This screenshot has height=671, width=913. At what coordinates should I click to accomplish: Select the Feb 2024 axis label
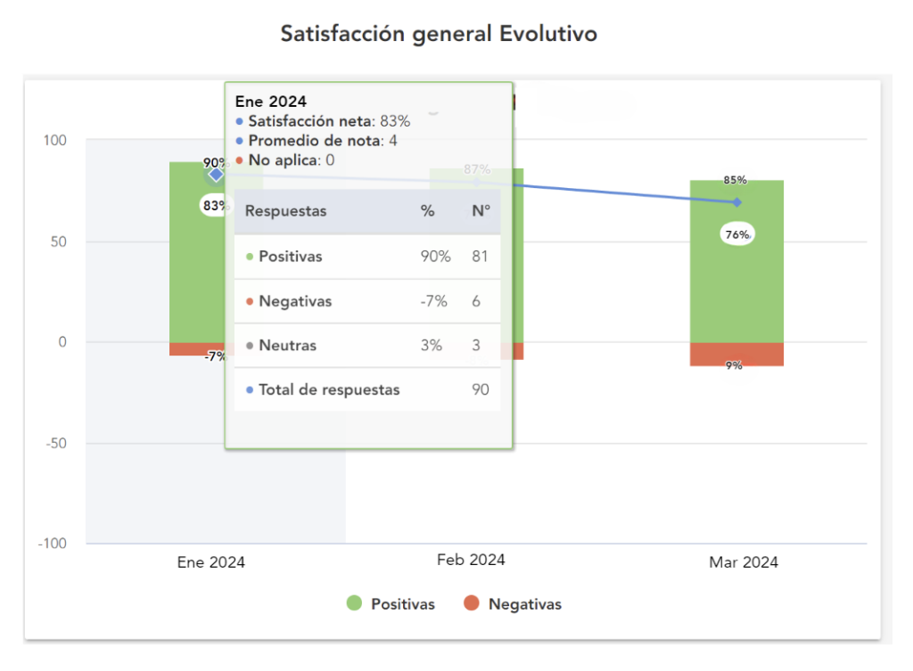coord(471,561)
